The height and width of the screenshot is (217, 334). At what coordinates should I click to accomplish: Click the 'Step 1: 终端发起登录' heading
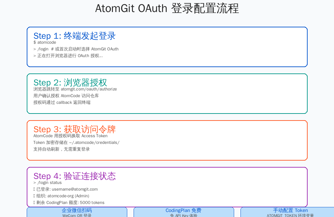[74, 36]
